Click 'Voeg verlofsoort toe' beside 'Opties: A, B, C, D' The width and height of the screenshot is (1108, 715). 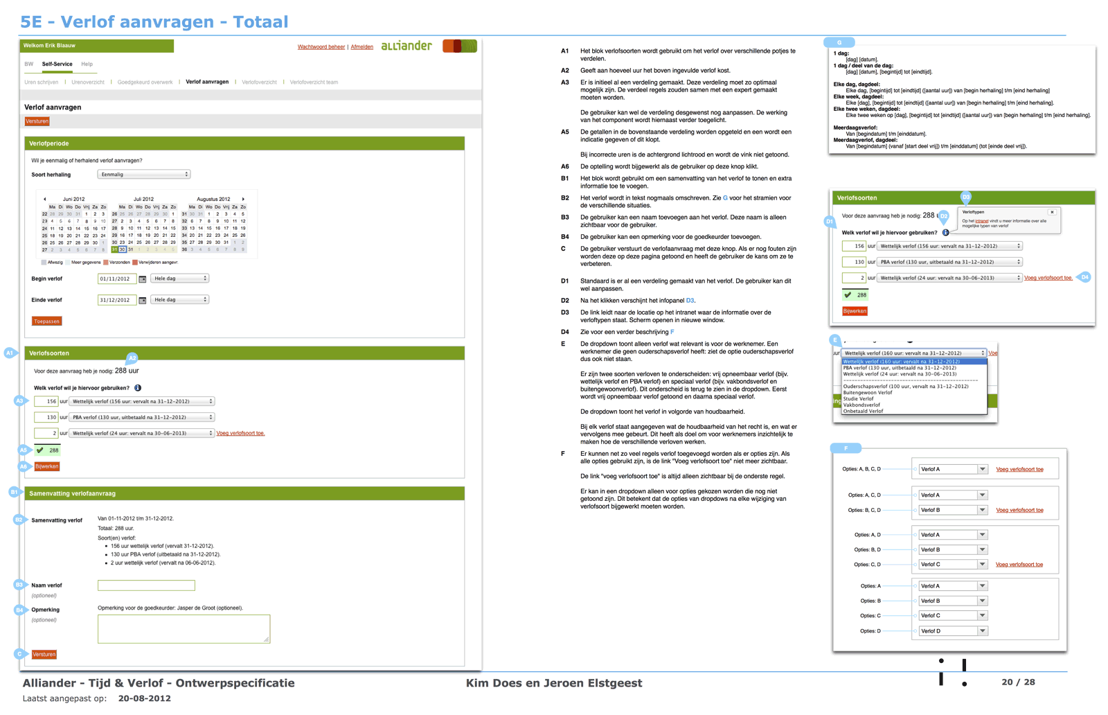pyautogui.click(x=1019, y=470)
